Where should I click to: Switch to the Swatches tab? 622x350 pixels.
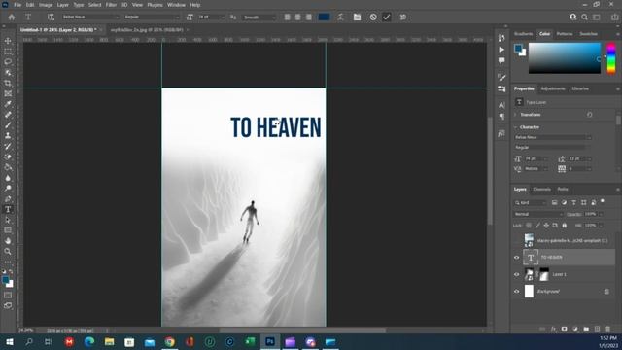(588, 34)
